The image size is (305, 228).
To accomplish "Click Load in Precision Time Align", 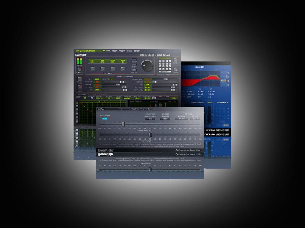I will pos(134,109).
